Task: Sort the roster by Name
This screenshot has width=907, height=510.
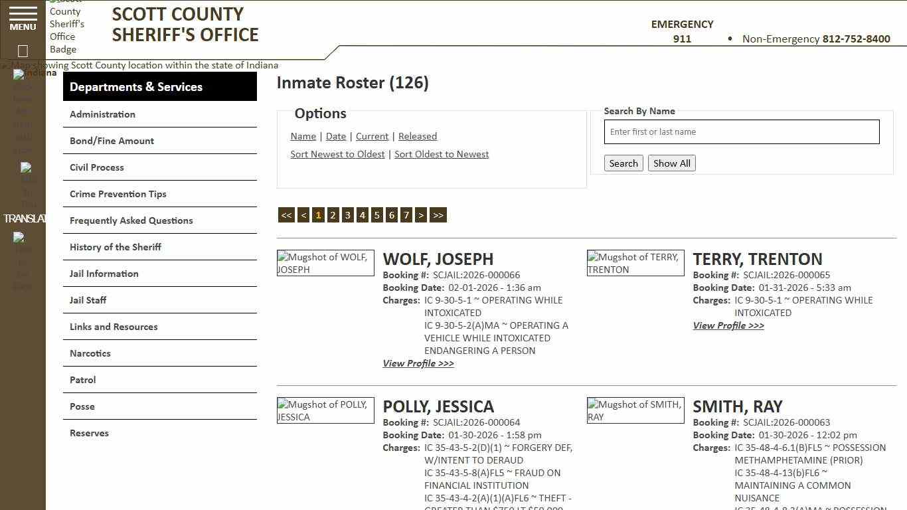Action: (x=303, y=136)
